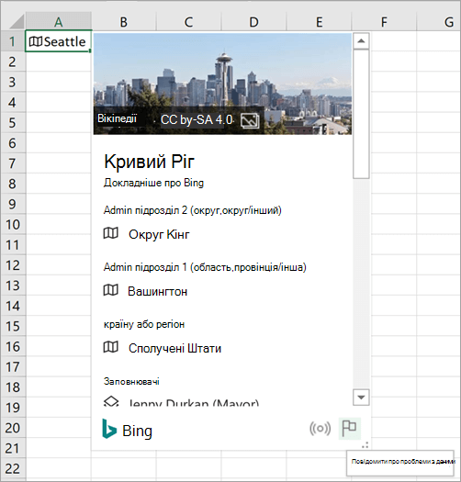Click the card's resize handle dots

(x=365, y=444)
